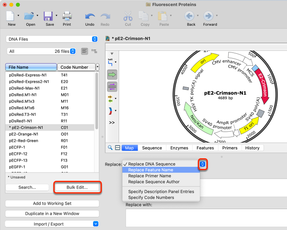Click the Redo arrow icon
This screenshot has height=230, width=287.
105,16
